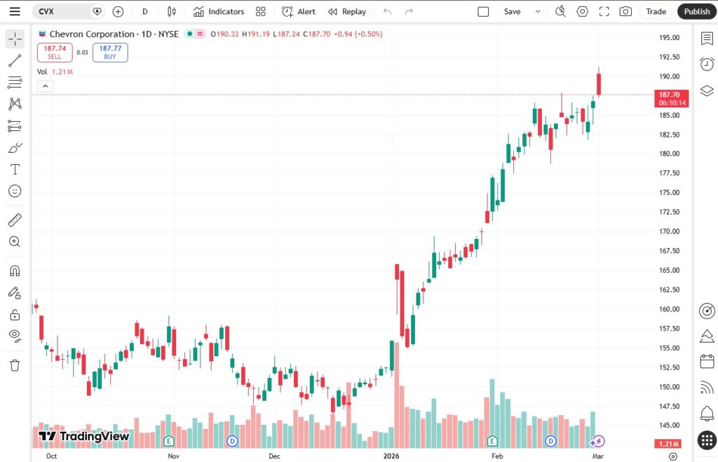The image size is (718, 462).
Task: Enable magnet mode for drawings
Action: click(x=15, y=270)
